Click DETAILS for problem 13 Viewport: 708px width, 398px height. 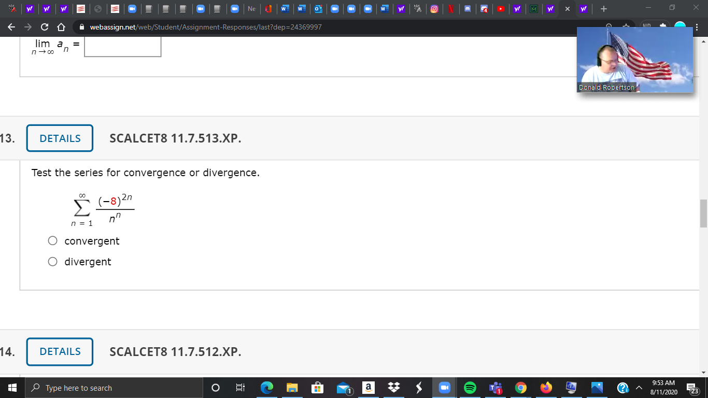pyautogui.click(x=59, y=138)
